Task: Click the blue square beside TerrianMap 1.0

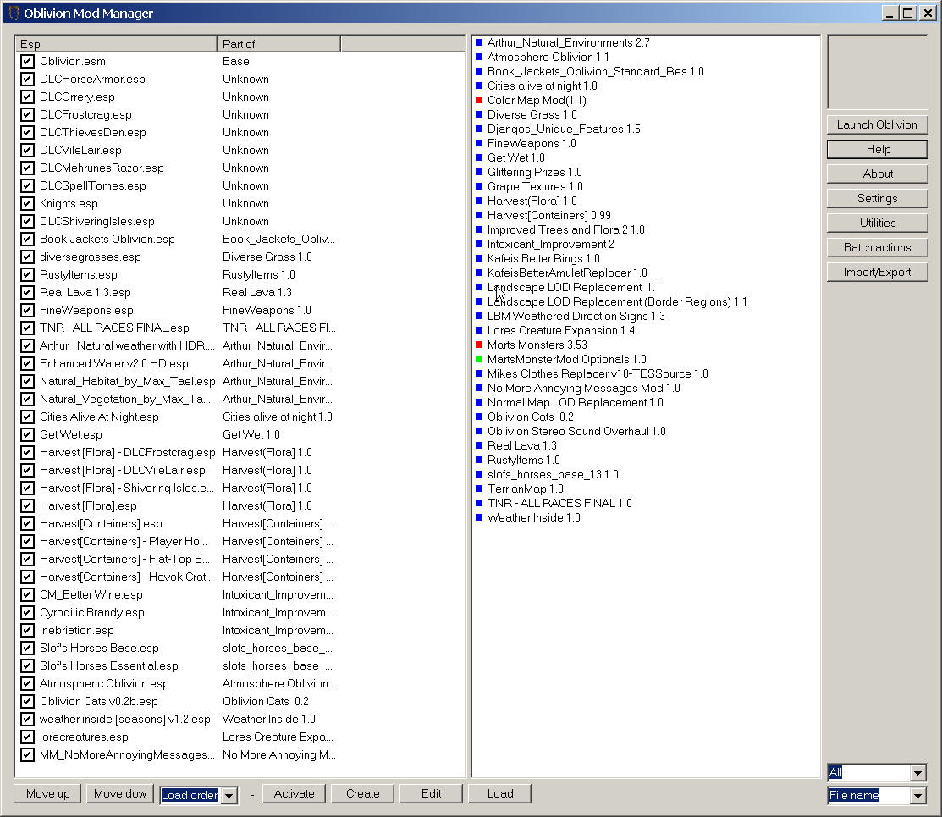Action: coord(479,489)
